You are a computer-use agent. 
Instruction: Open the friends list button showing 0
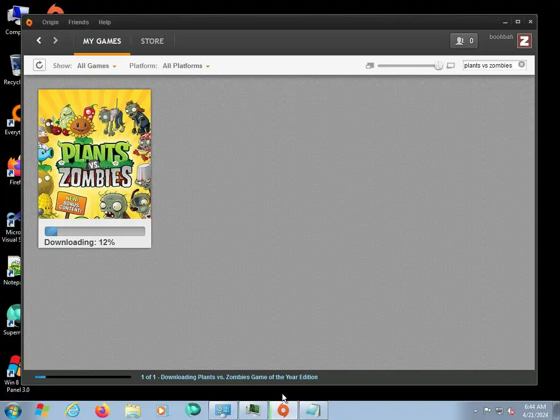tap(464, 41)
